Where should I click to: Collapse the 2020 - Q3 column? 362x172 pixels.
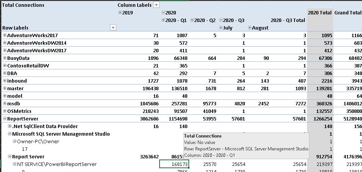(x=221, y=20)
